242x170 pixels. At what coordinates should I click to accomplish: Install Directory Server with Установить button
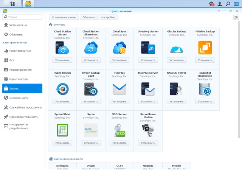pyautogui.click(x=148, y=60)
